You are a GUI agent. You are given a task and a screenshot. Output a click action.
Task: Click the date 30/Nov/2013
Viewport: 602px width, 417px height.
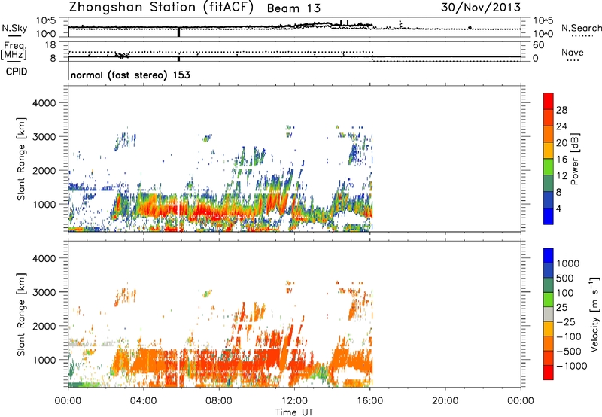pos(481,7)
